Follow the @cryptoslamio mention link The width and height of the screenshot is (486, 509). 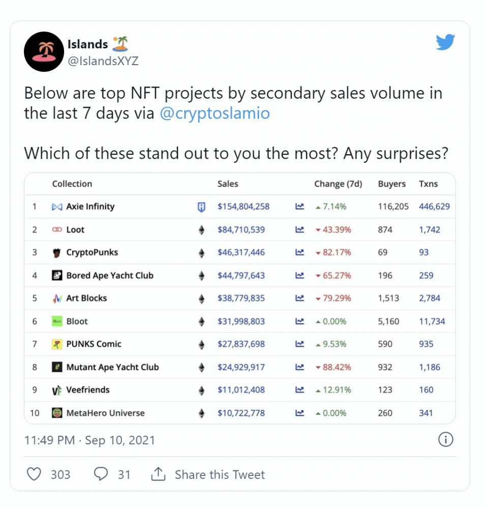pos(215,114)
